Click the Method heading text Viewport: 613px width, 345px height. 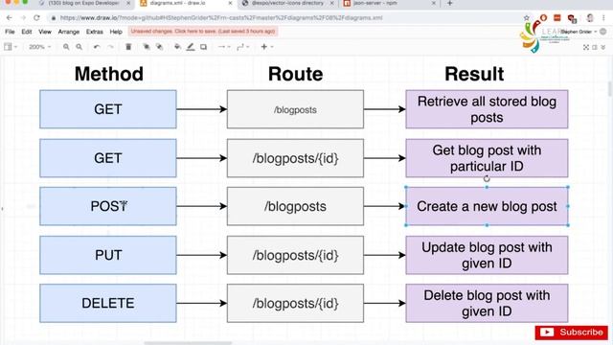click(108, 74)
